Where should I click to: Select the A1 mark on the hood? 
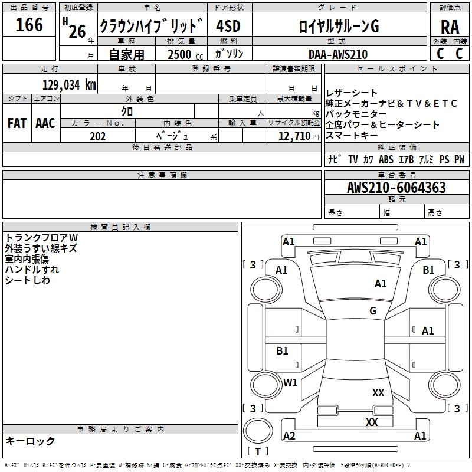381,284
